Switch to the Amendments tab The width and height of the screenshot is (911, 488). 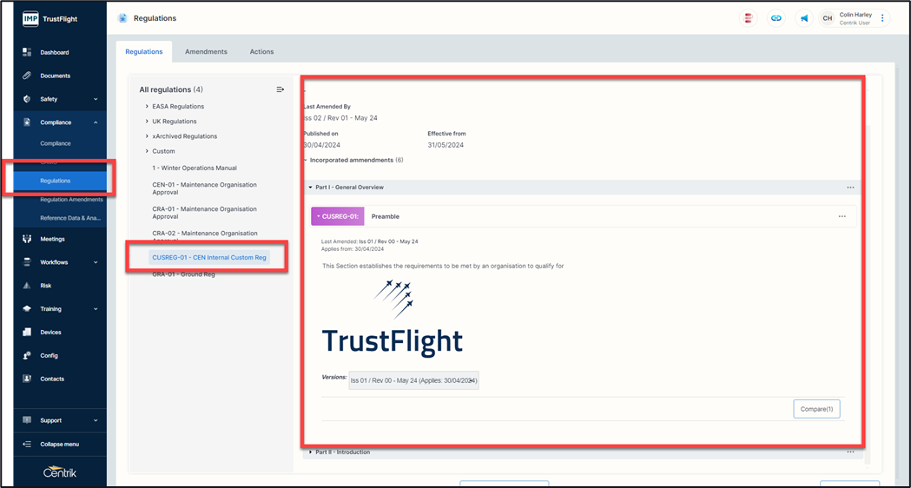point(206,52)
